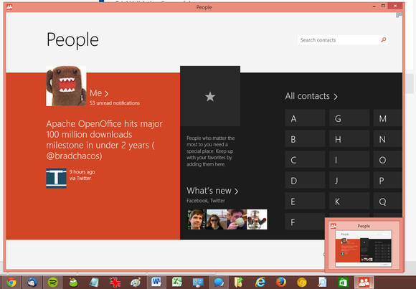Choose the P contacts tile
The width and height of the screenshot is (416, 289).
387,180
